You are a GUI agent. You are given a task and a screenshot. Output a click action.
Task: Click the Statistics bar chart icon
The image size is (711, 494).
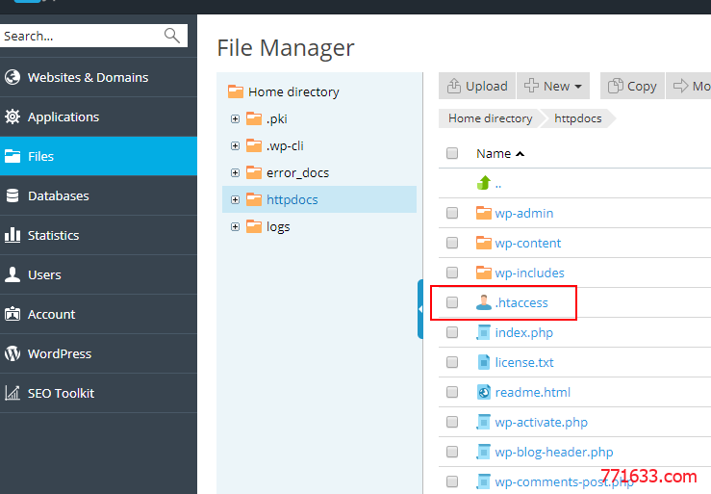[13, 235]
